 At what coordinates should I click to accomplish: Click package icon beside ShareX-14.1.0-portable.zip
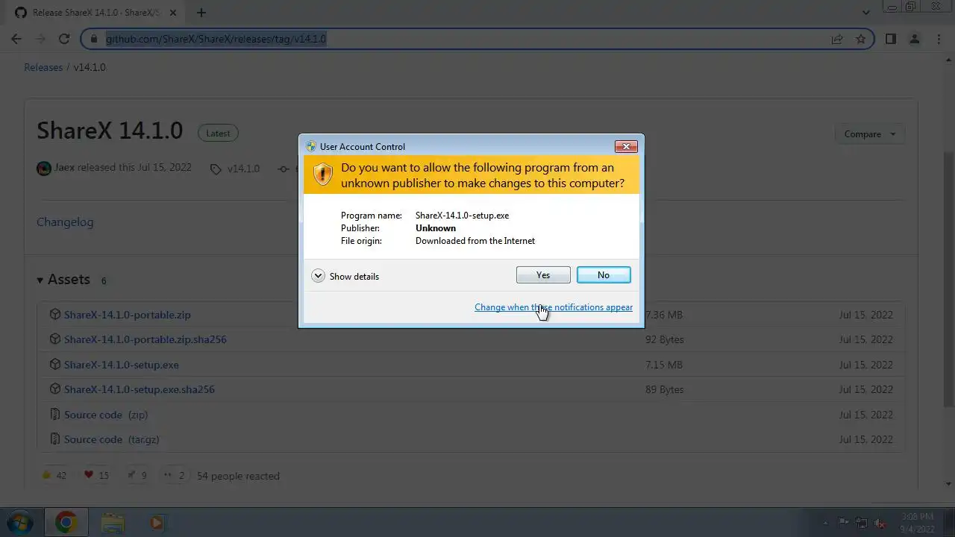(54, 315)
